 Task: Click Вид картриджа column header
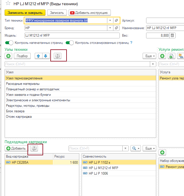click(x=29, y=156)
